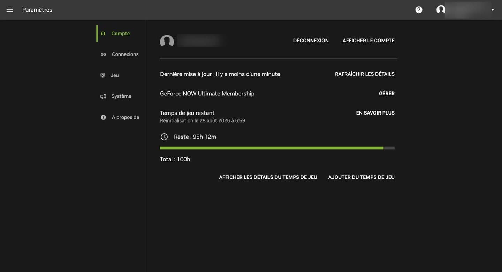The image size is (502, 272).
Task: Click the À propos de info icon
Action: (103, 117)
